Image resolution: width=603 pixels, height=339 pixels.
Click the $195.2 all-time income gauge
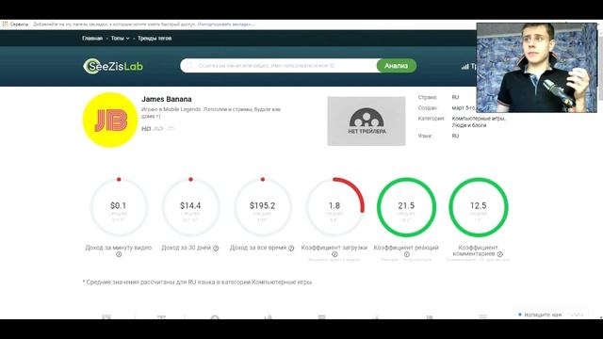click(262, 207)
